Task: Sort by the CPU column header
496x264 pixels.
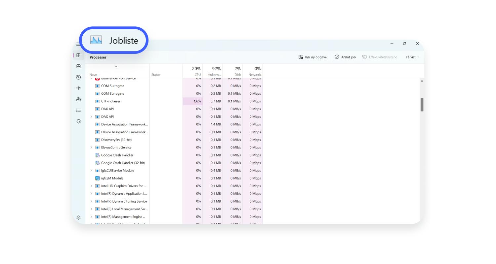Action: click(193, 71)
